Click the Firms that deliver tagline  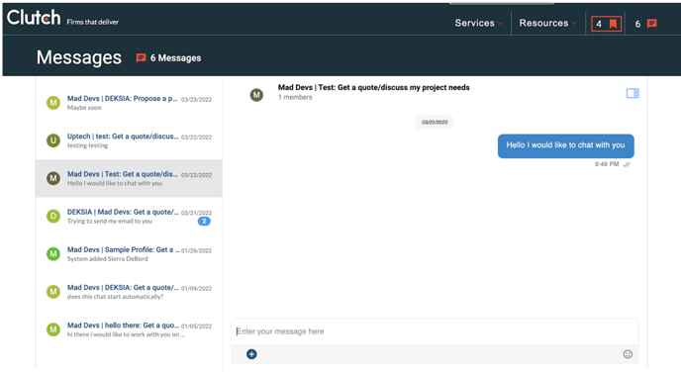(x=92, y=22)
